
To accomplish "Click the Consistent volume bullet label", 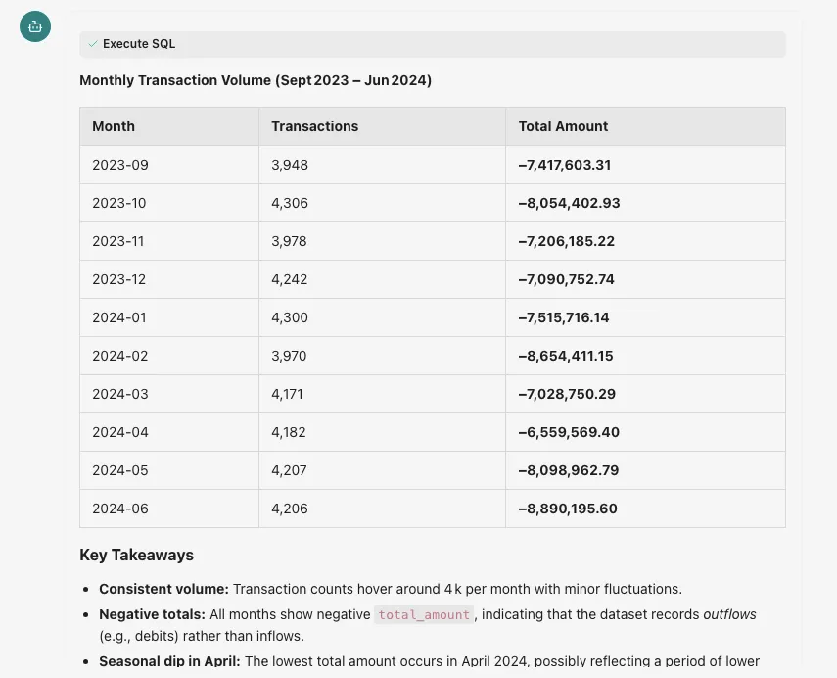I will tap(163, 589).
